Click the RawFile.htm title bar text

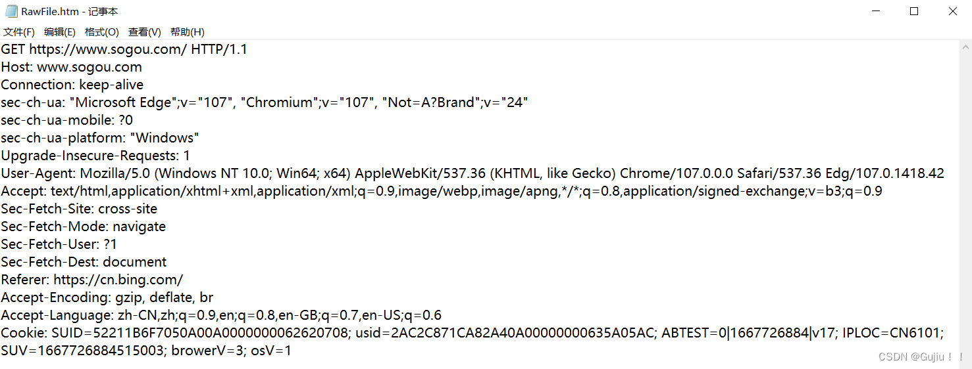[x=70, y=12]
